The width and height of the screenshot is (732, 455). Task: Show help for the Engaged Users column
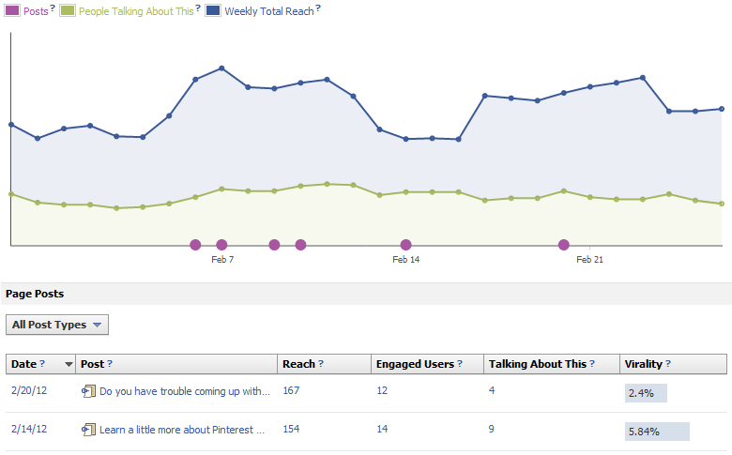click(x=461, y=364)
